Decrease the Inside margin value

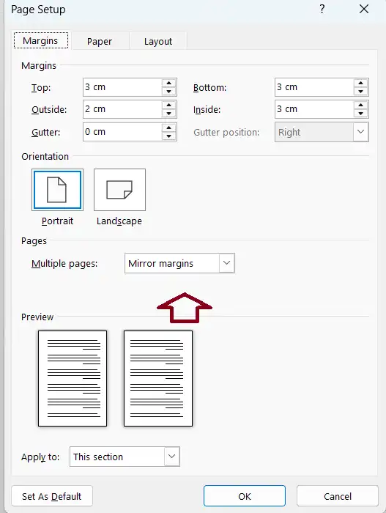360,114
